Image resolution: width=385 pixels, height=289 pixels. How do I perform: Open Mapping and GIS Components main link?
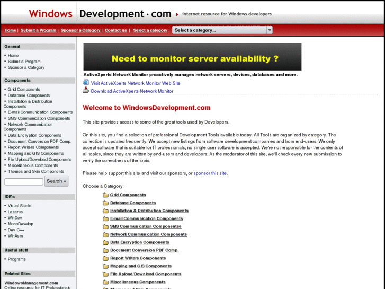[x=141, y=266]
